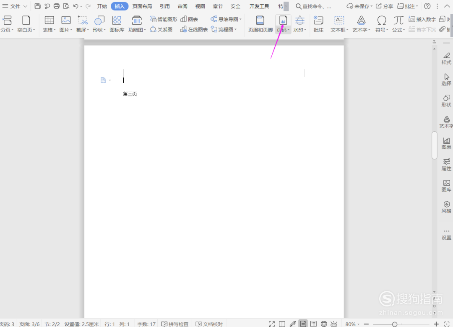Click the Page Number (页码) button
This screenshot has height=327, width=453.
283,24
